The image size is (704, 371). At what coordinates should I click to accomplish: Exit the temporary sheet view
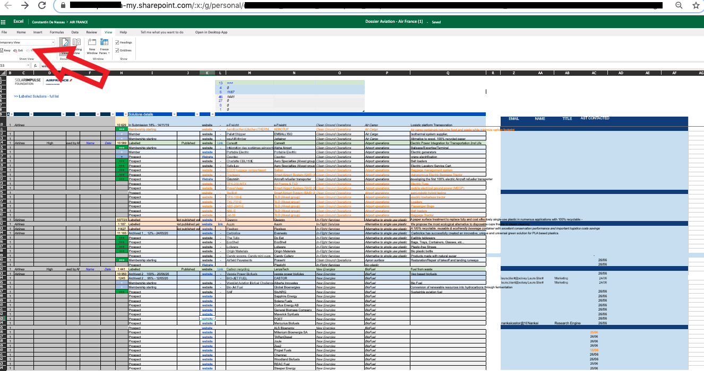[x=18, y=50]
